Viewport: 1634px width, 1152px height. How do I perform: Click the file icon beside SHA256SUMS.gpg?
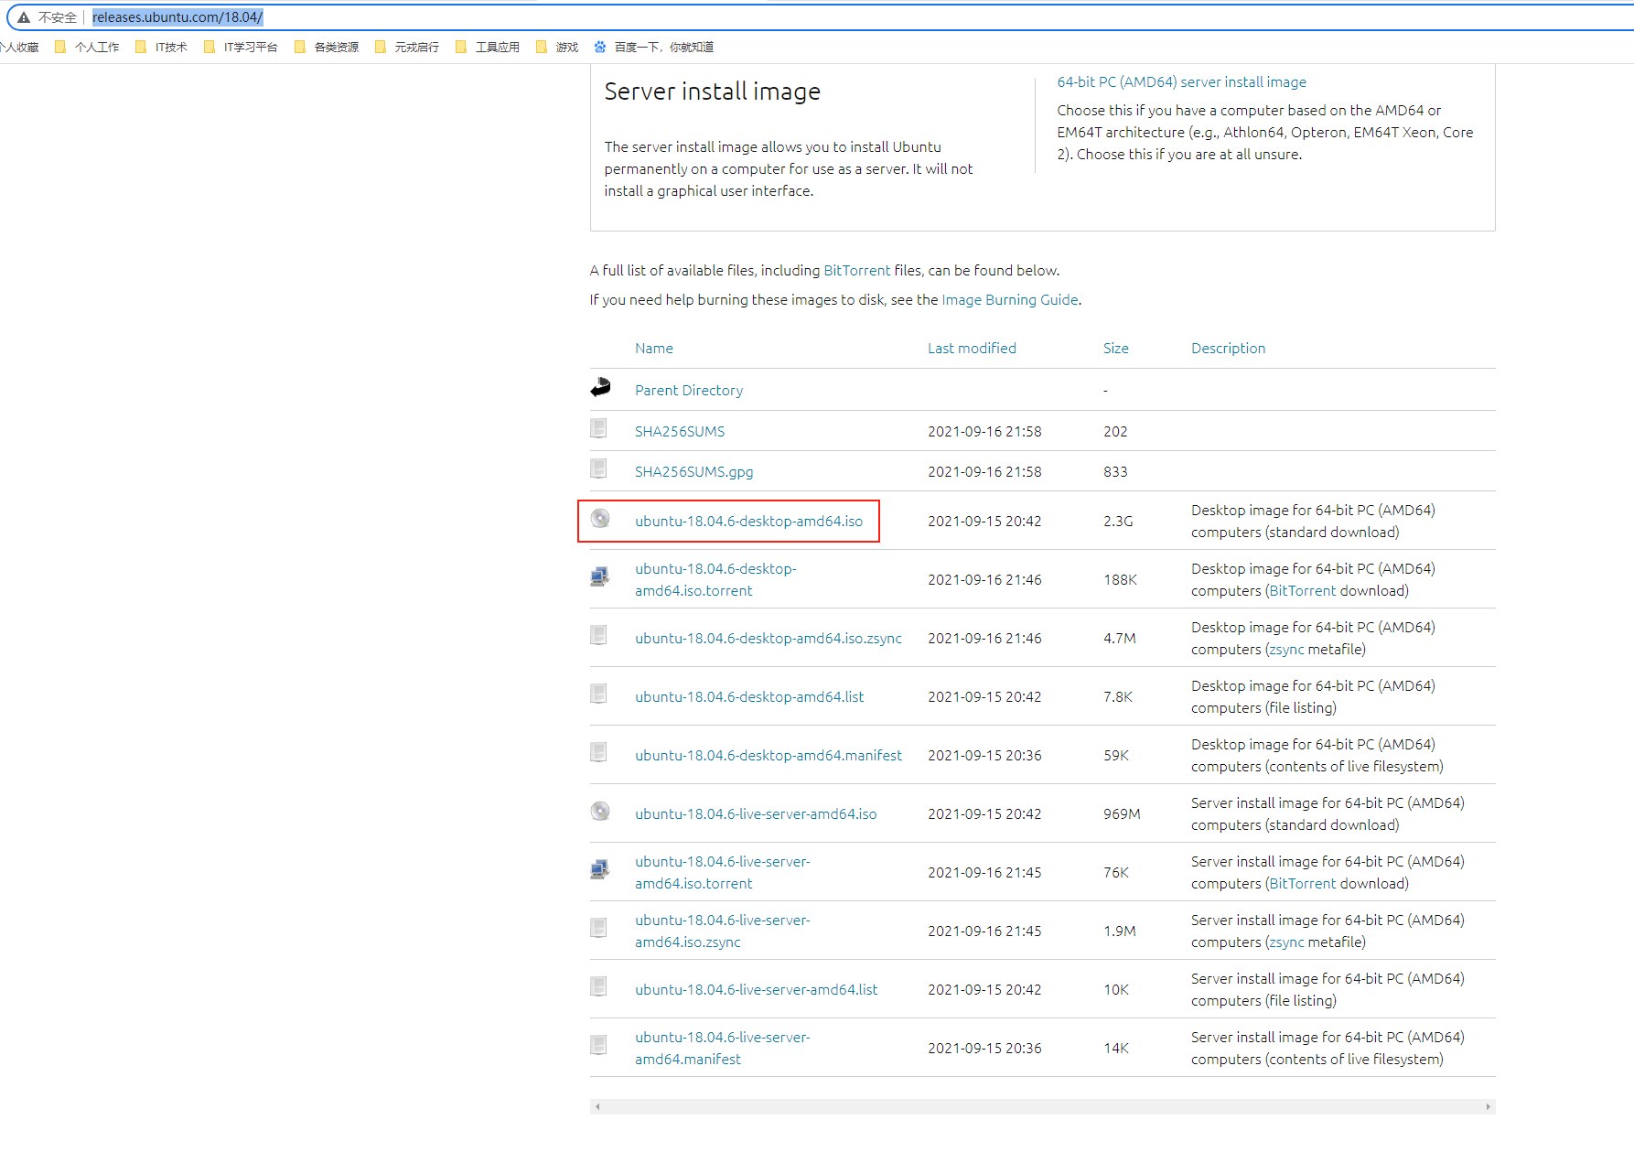click(x=598, y=468)
